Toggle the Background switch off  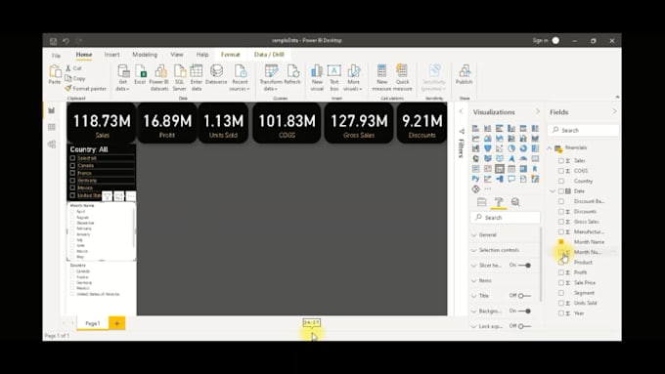pos(525,311)
